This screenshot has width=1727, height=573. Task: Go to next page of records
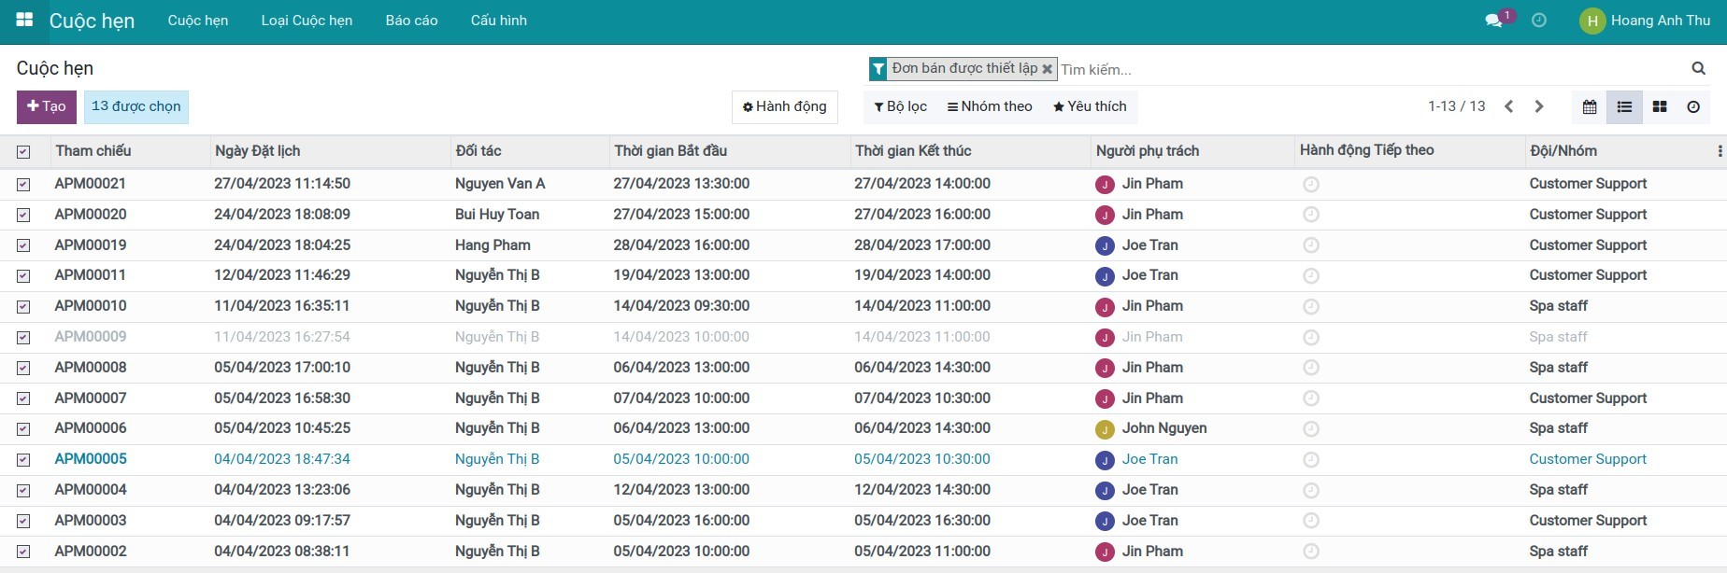click(x=1539, y=106)
